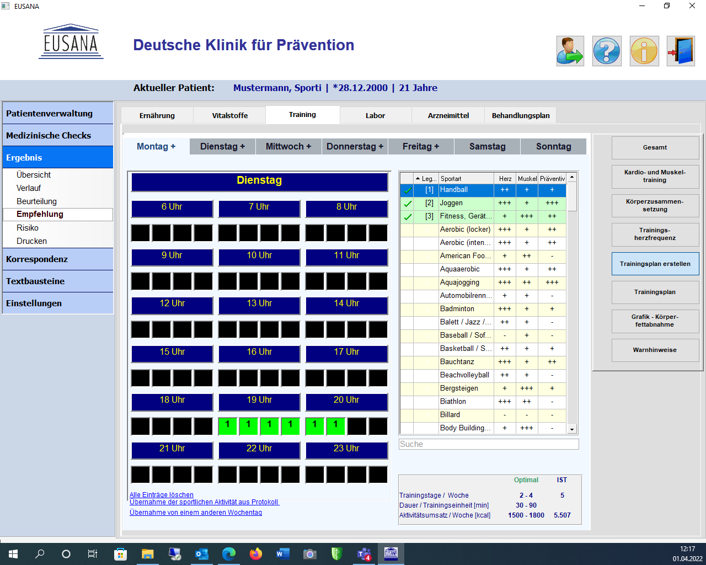Sort by Sportart column header
Image resolution: width=706 pixels, height=565 pixels.
pos(466,178)
